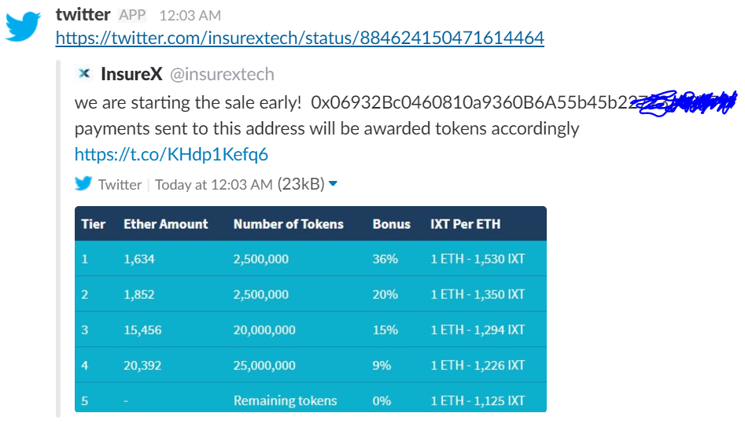Open the t.co/KHdp1Kefq6 short link

(171, 154)
